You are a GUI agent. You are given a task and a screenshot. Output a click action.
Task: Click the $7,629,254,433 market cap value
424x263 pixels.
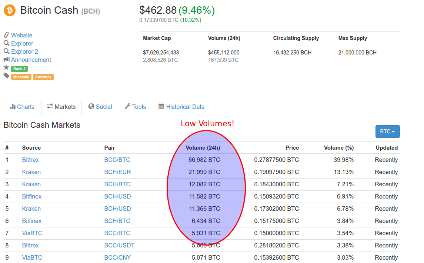pyautogui.click(x=161, y=53)
